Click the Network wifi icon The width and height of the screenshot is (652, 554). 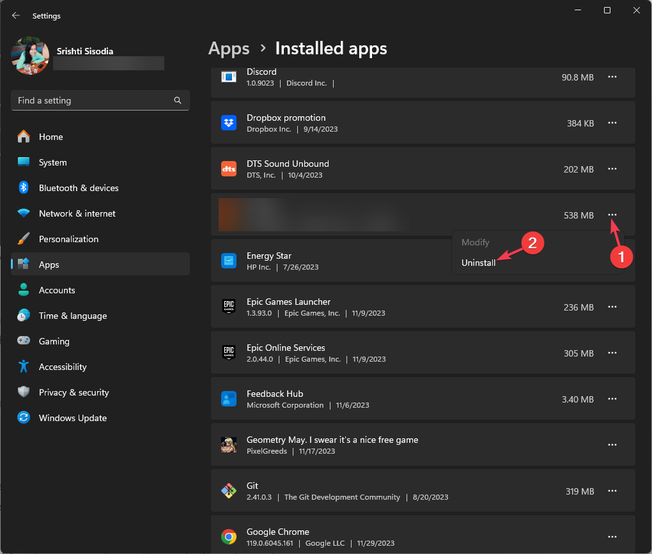tap(24, 213)
